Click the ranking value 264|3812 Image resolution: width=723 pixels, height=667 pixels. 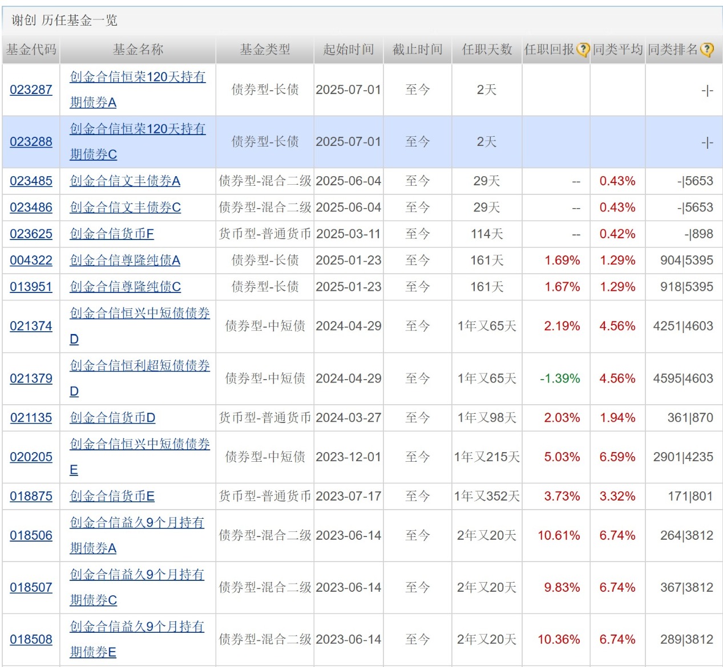coord(687,536)
